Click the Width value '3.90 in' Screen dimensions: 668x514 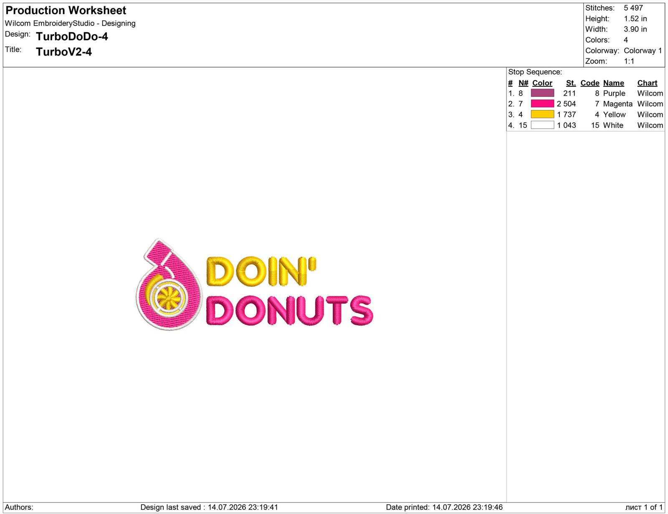click(635, 29)
